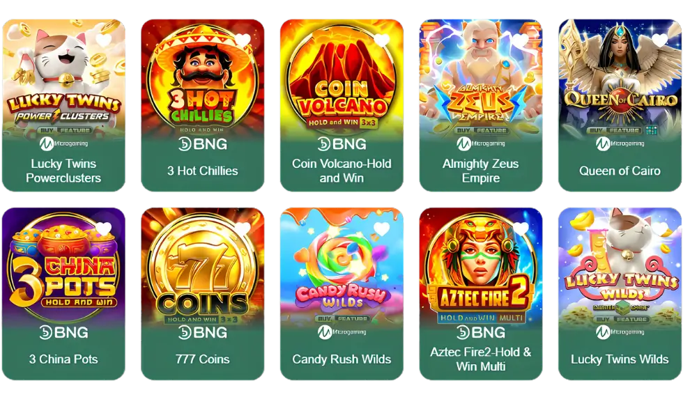Viewport: 683px width, 404px height.
Task: Click BNG logo under 3 China Pots
Action: (63, 333)
